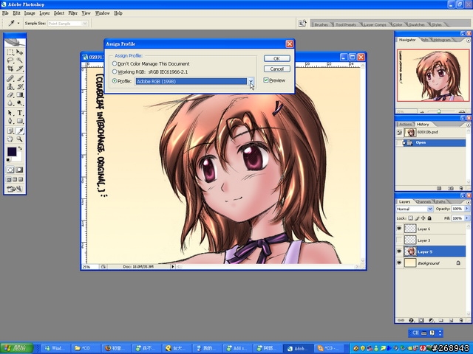Open the layer Fill slider arrow
The height and width of the screenshot is (354, 473).
pos(467,218)
